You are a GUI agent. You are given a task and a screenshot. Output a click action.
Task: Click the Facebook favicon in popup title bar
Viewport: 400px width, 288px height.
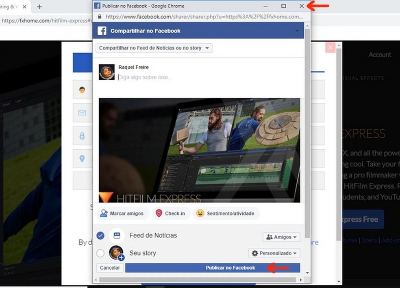click(97, 6)
